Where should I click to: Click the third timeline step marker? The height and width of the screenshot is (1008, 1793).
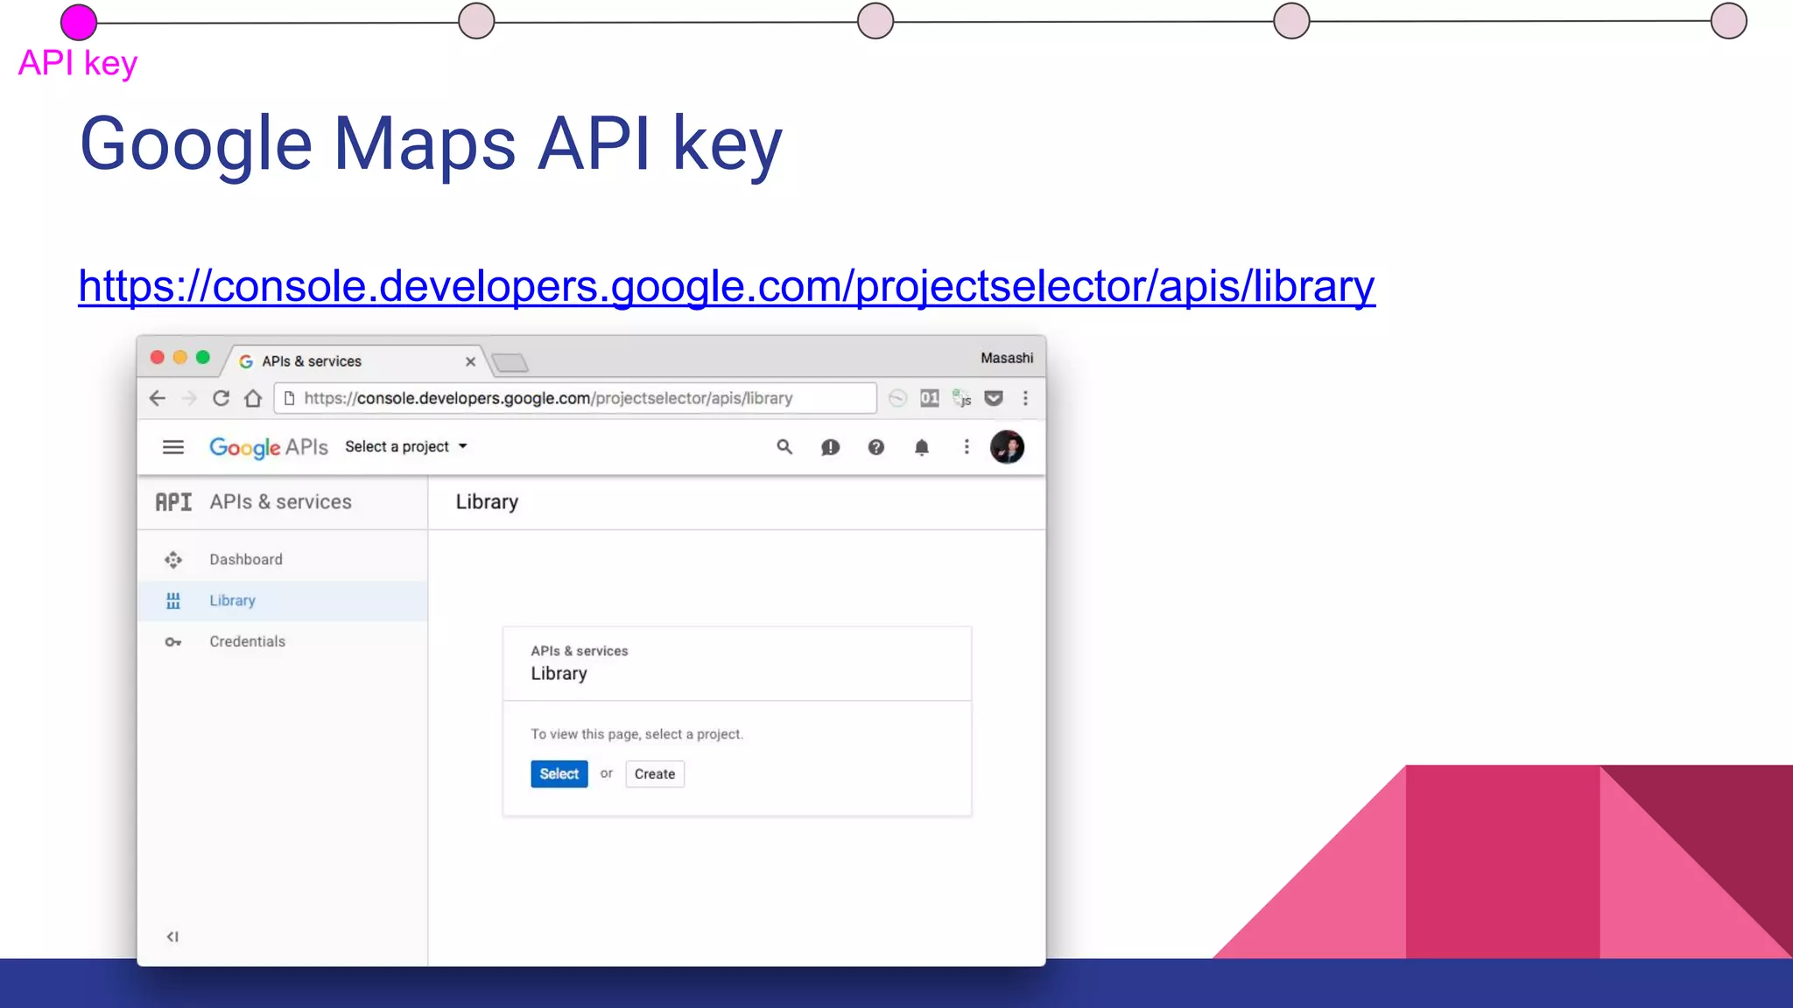point(875,21)
